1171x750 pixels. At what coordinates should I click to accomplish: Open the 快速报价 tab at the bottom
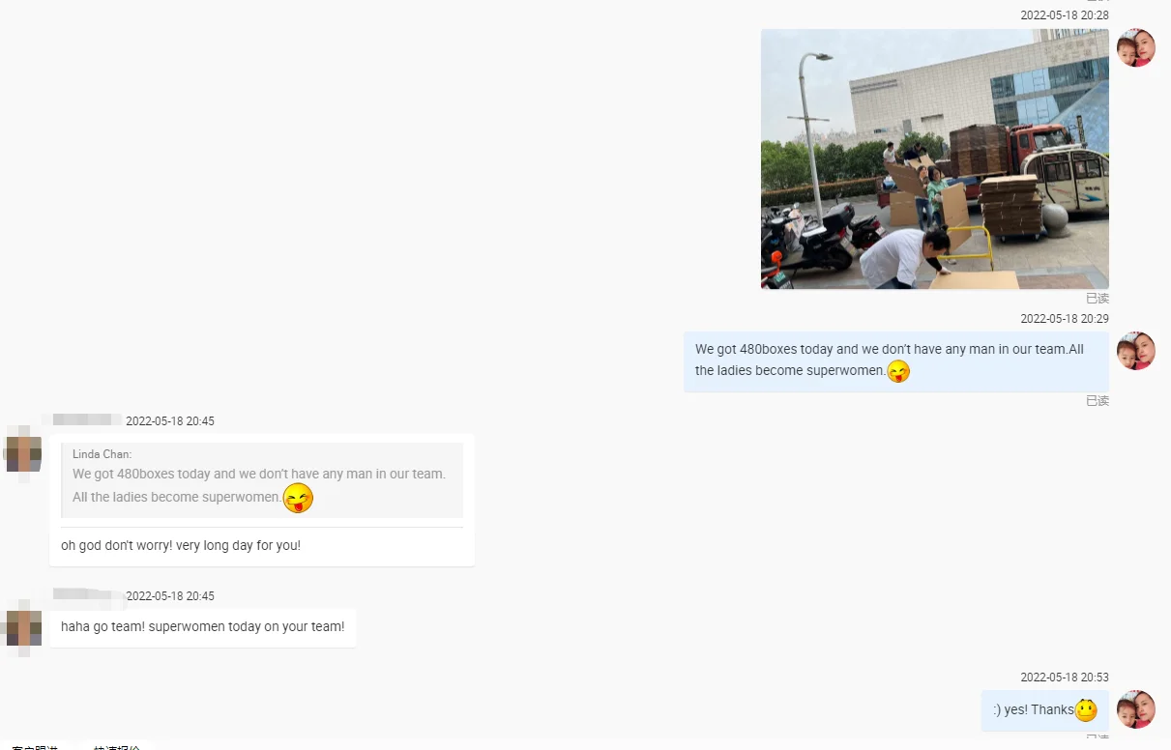click(117, 746)
